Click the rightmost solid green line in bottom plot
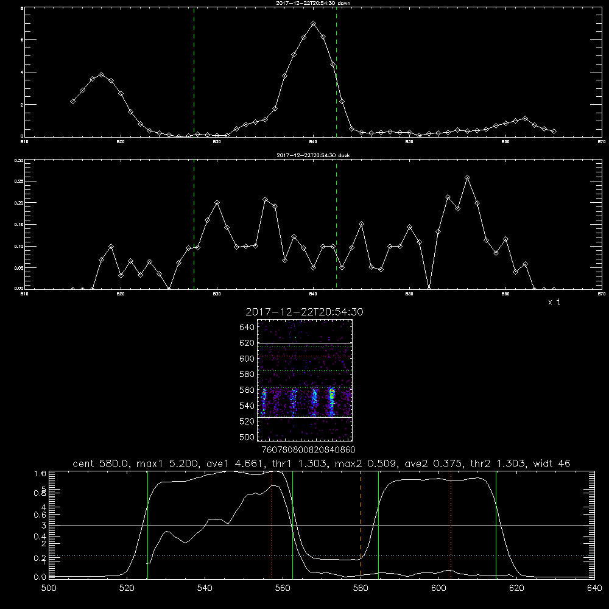The image size is (609, 609). point(496,524)
